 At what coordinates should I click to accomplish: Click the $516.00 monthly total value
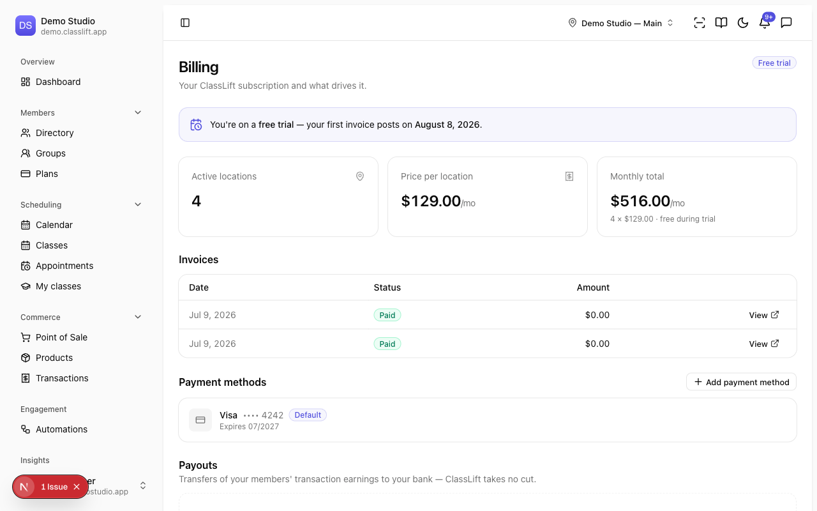point(640,201)
